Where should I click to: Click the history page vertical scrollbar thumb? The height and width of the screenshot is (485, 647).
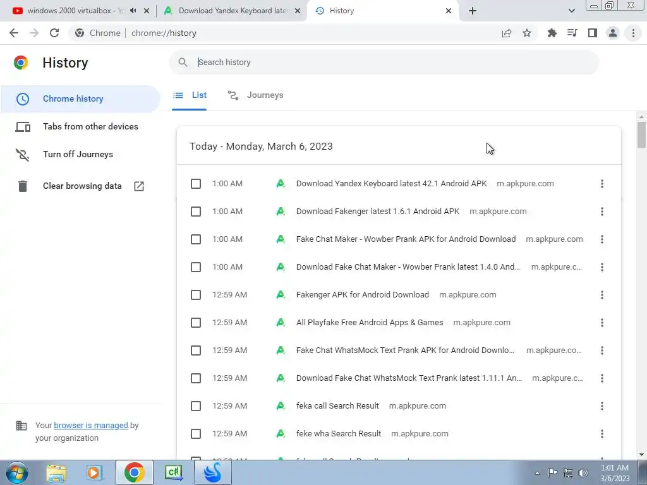(x=641, y=135)
